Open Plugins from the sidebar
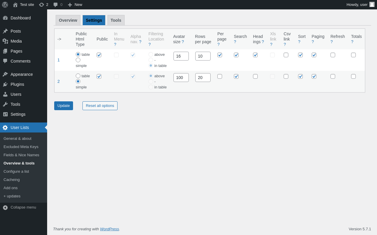377x235 pixels. click(x=17, y=84)
